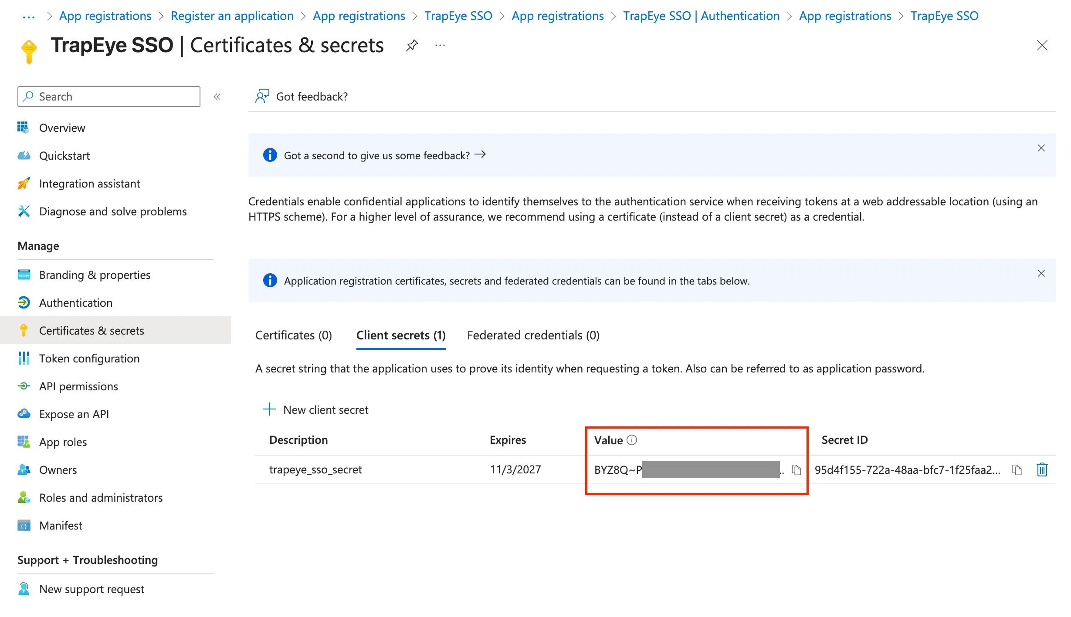Screen dimensions: 1071x617
Task: Copy the Secret ID to clipboard
Action: click(1017, 470)
